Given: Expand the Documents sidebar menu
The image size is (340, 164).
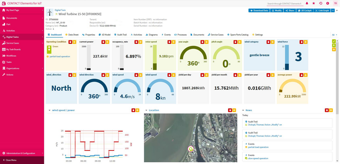Looking at the screenshot, I should coord(22,18).
